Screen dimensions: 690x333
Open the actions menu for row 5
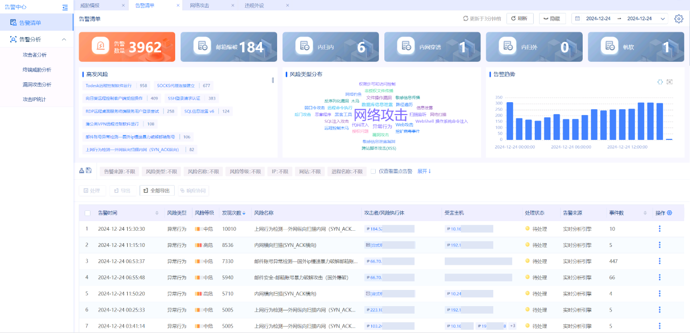pyautogui.click(x=659, y=294)
